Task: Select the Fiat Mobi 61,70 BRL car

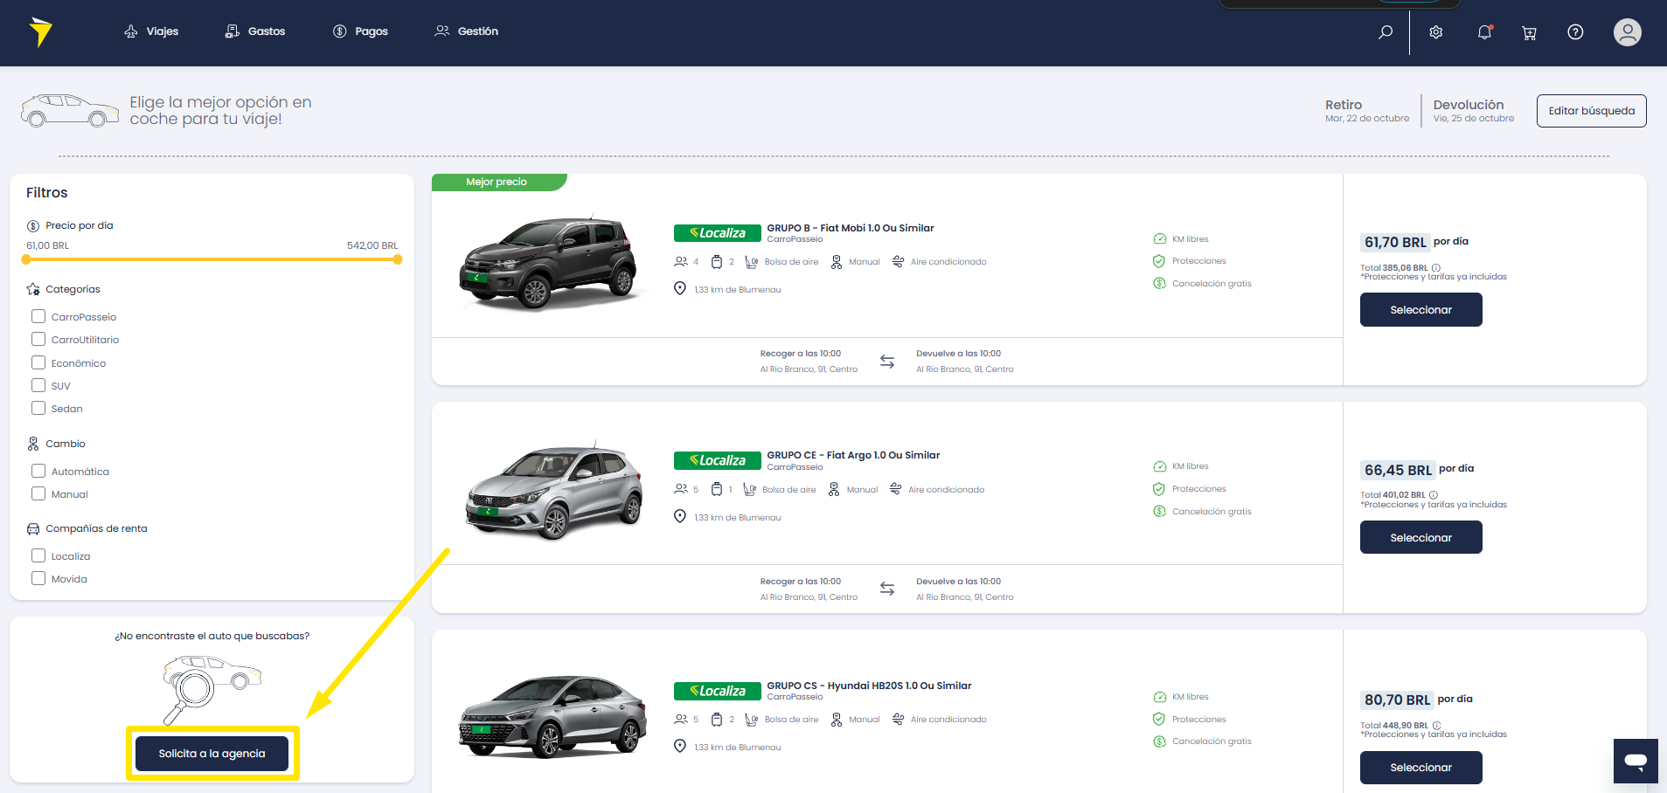Action: coord(1420,310)
